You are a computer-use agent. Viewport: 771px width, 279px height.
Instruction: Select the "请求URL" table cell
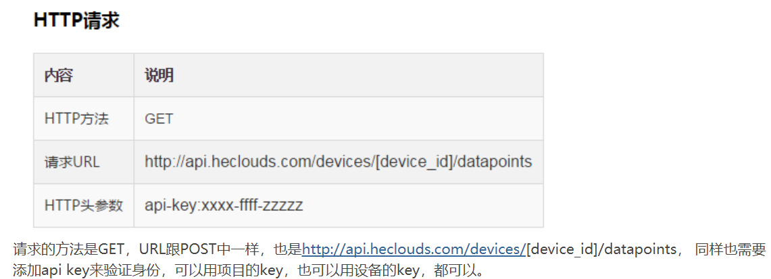click(72, 162)
